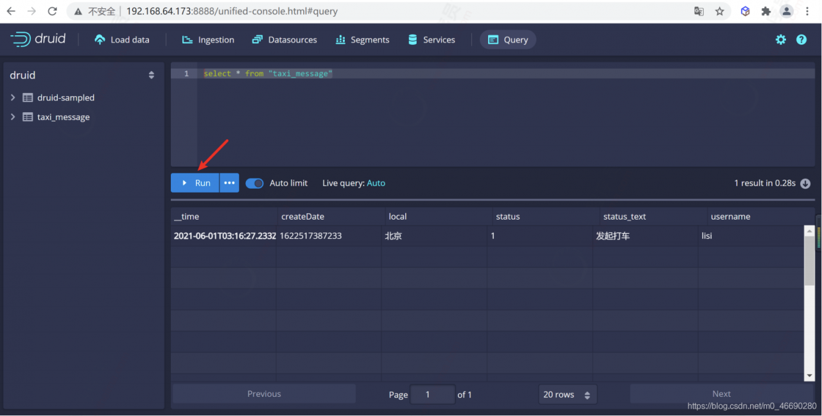
Task: Click the not-secure warning icon
Action: pos(78,12)
